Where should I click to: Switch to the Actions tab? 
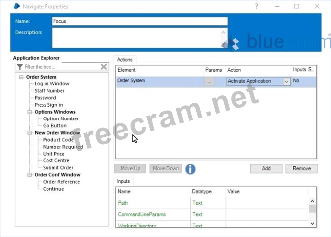click(x=125, y=60)
